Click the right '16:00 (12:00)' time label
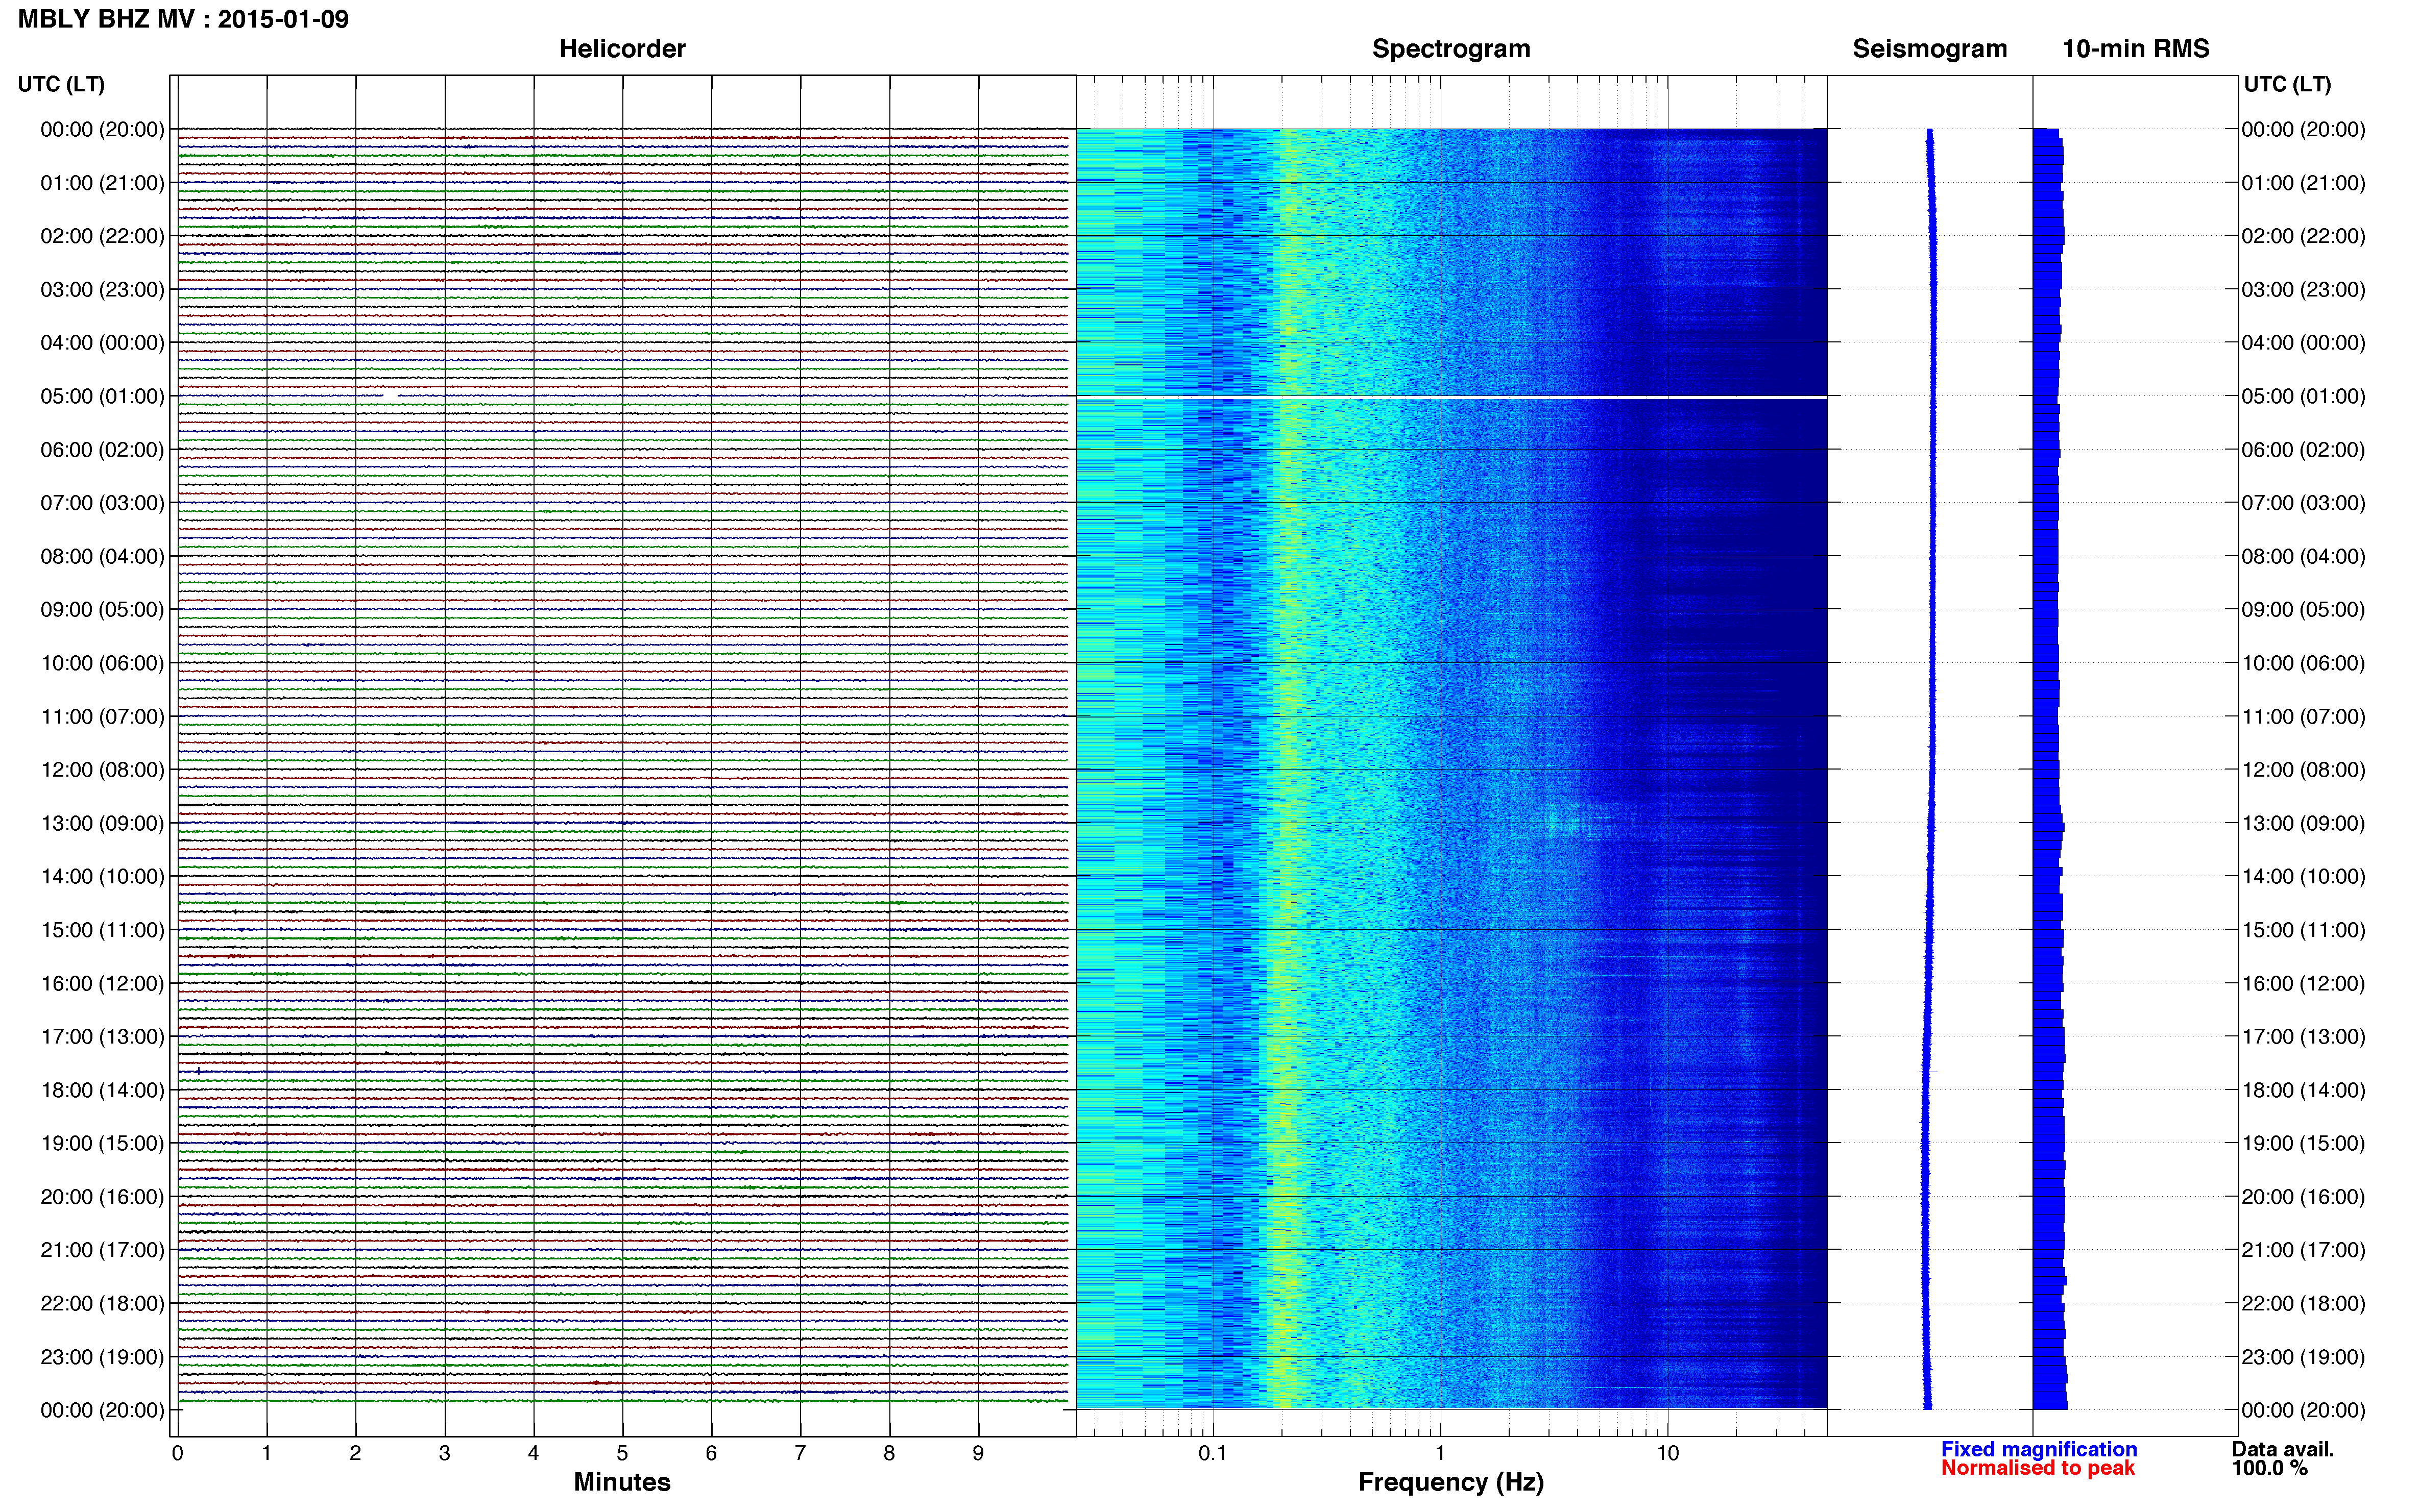The width and height of the screenshot is (2420, 1512). coord(2303,983)
